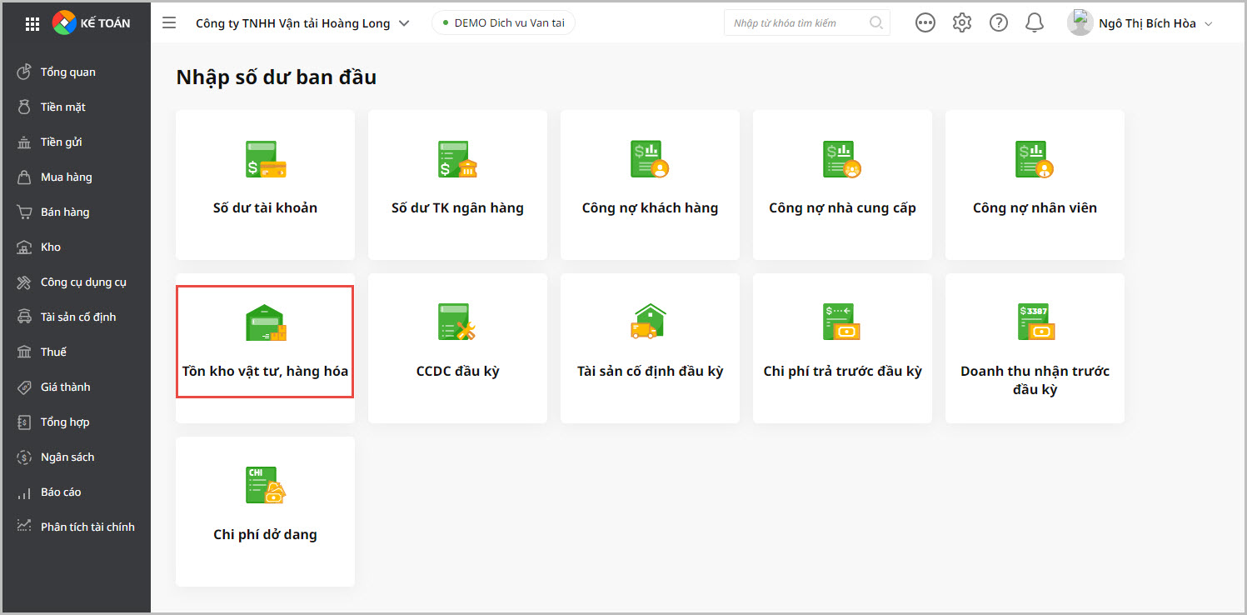1247x615 pixels.
Task: Go to Tiền mặt in sidebar
Action: [62, 107]
